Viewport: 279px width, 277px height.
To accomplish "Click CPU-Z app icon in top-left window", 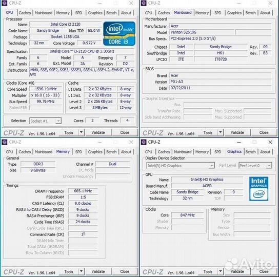I will [4, 3].
